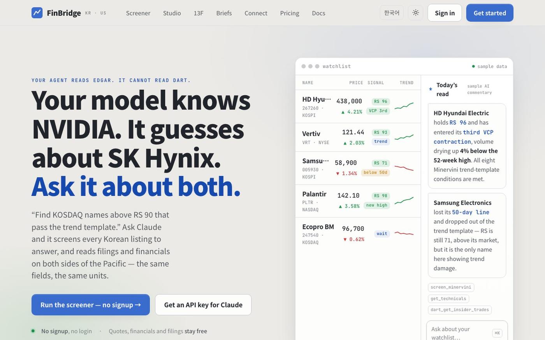Click the 121.44 price value
The width and height of the screenshot is (545, 340).
click(353, 132)
